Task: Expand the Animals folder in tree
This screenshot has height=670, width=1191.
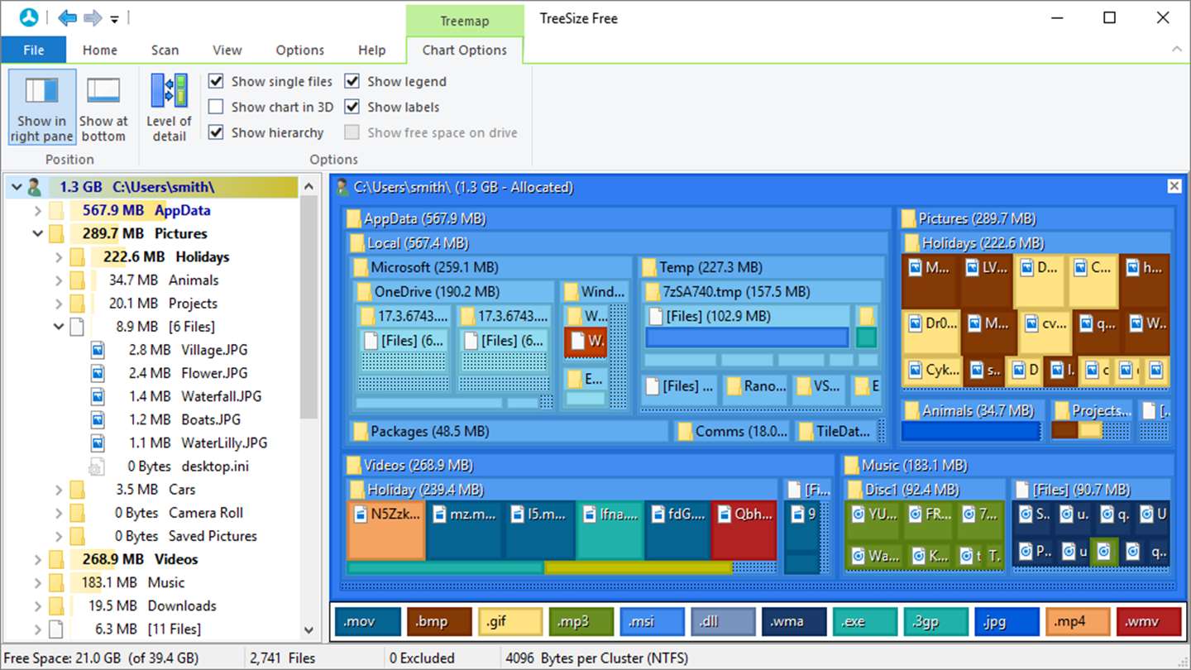Action: point(58,280)
